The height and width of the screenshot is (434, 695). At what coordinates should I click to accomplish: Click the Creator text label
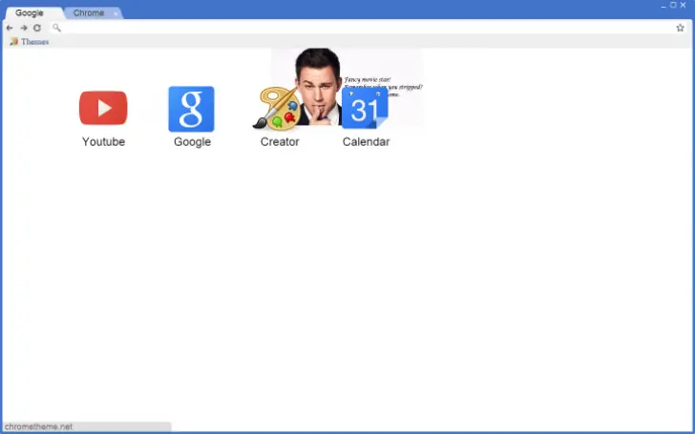tap(280, 142)
